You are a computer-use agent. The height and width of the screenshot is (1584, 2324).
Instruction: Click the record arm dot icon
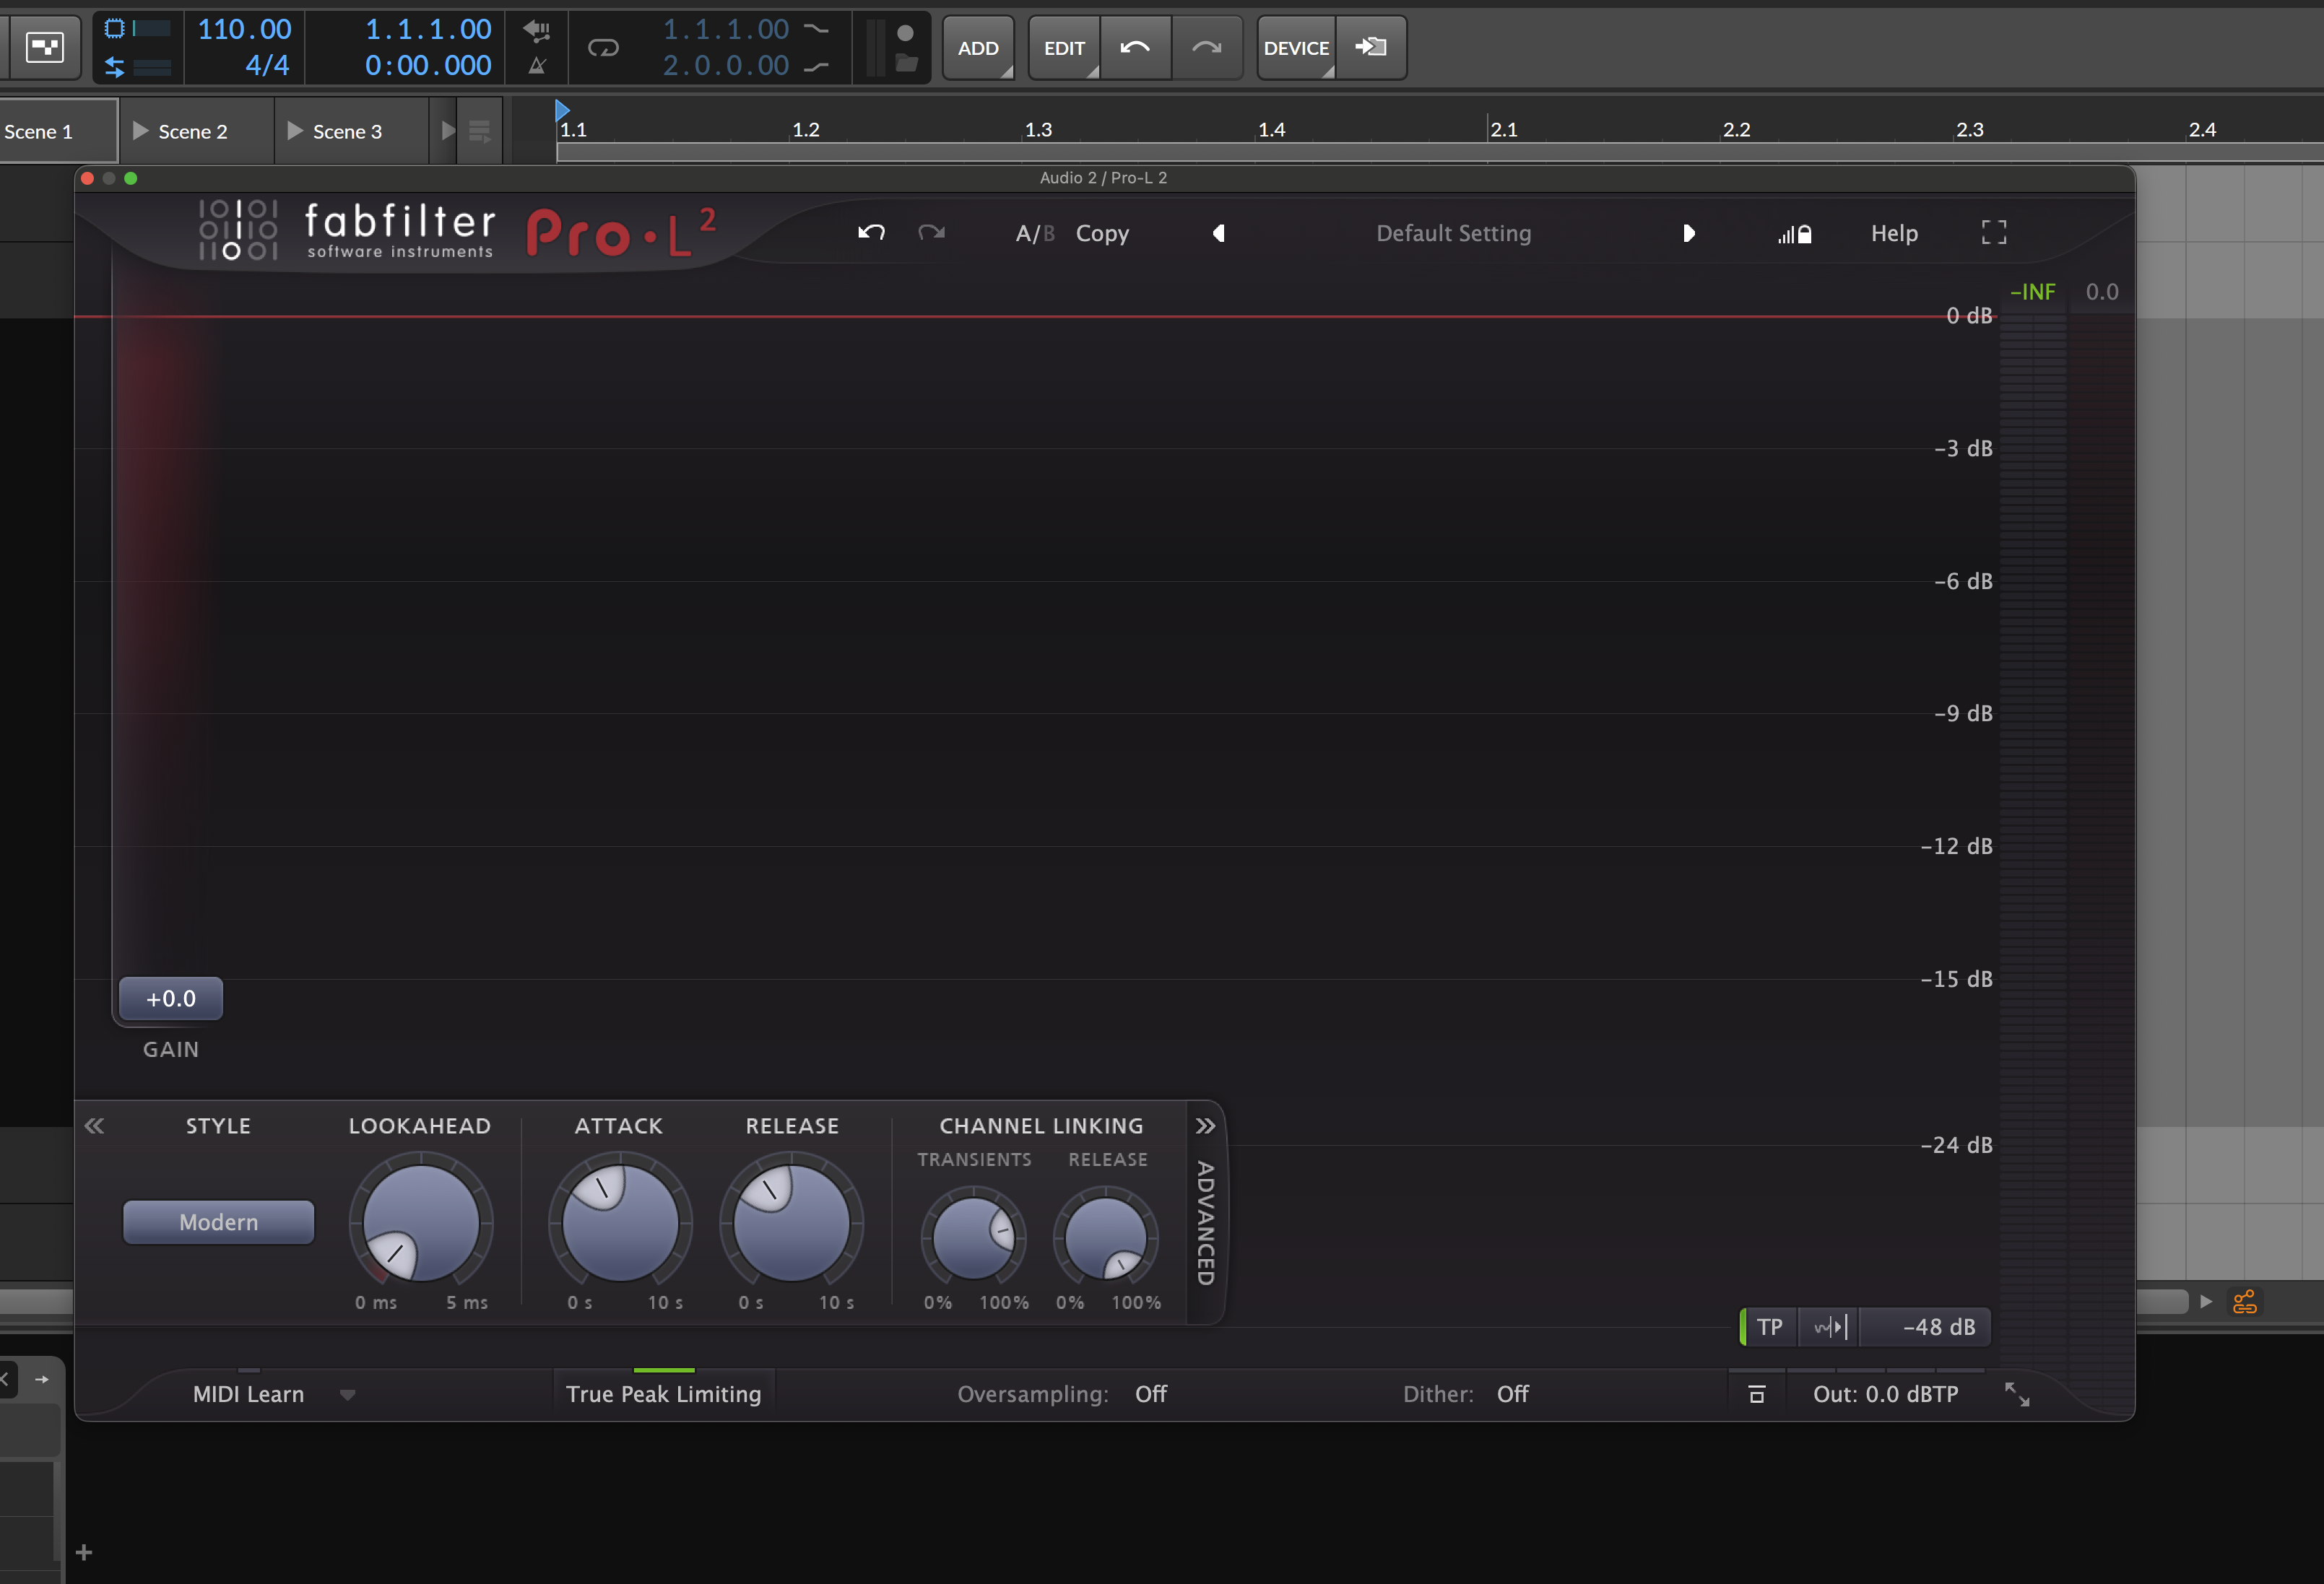coord(905,32)
